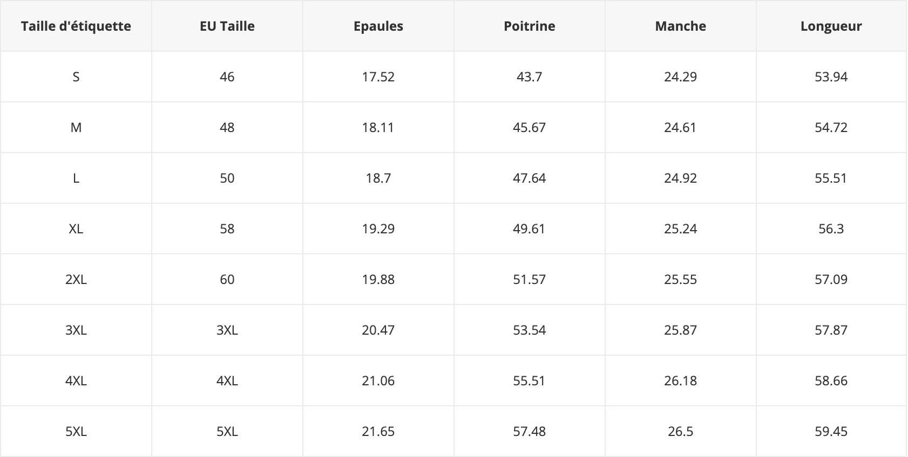Click the EU size 46 cell
This screenshot has width=908, height=457.
point(227,77)
